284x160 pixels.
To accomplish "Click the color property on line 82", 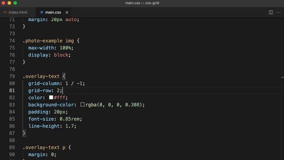I will point(35,98).
